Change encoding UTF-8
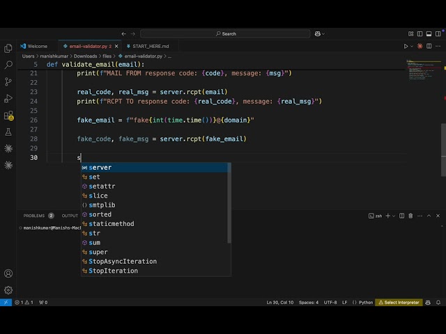Viewport: 446px width, 334px height. pyautogui.click(x=330, y=303)
